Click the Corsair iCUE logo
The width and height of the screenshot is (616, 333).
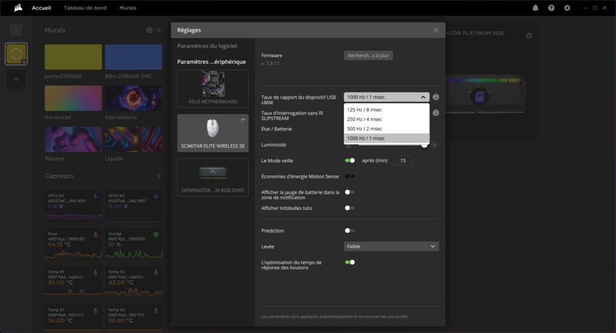(18, 8)
